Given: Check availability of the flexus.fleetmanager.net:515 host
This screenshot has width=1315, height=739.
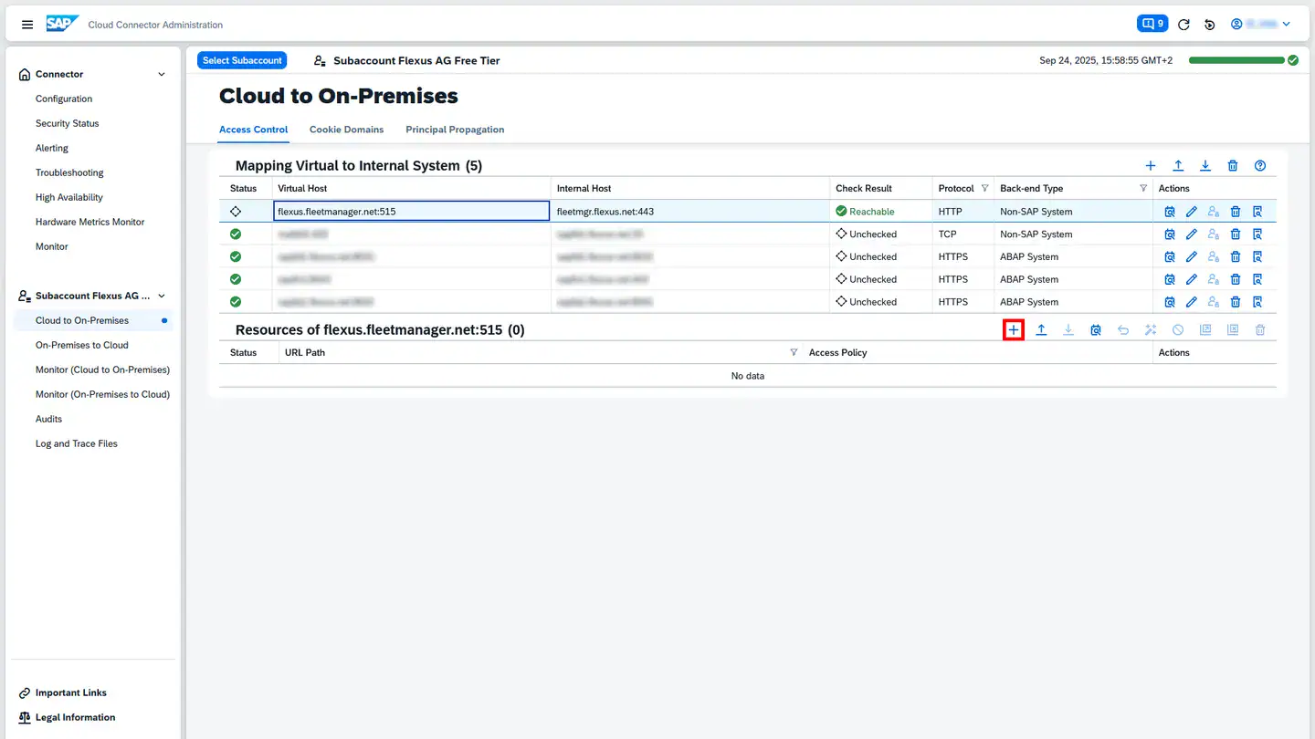Looking at the screenshot, I should coord(1170,212).
